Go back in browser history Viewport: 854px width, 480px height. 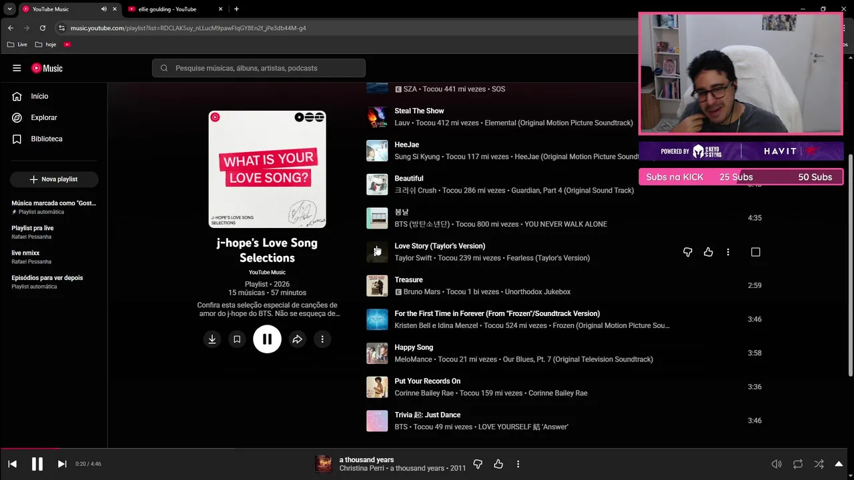(x=11, y=28)
